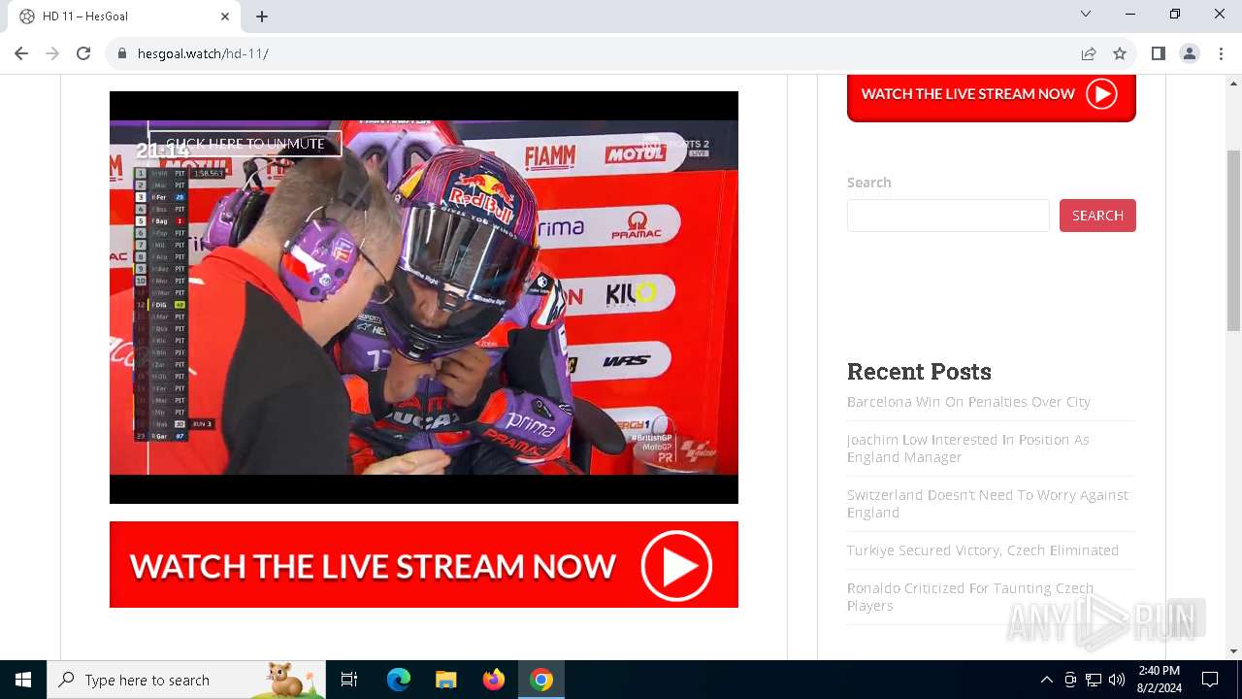Open the volume tray icon

1117,680
